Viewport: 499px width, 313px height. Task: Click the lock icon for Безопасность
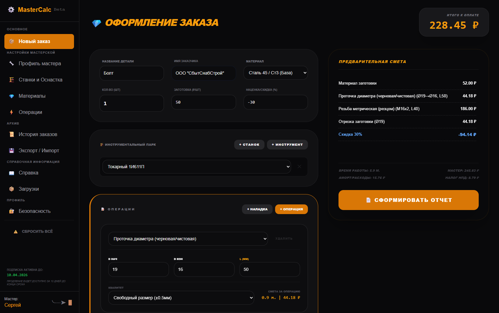pyautogui.click(x=12, y=211)
